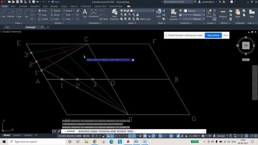Screen dimensions: 258x145
Task: Click in the keyword search field
Action: tap(178, 2)
